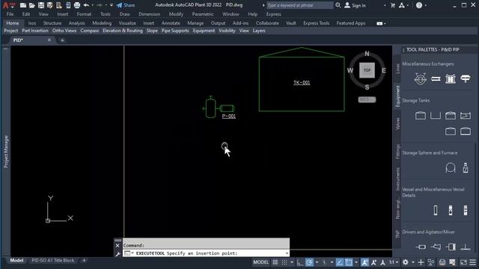479x269 pixels.
Task: Click Sign In in the title bar
Action: pyautogui.click(x=355, y=5)
